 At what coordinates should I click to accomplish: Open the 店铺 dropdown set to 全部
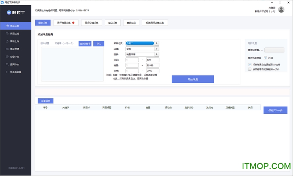(x=142, y=49)
